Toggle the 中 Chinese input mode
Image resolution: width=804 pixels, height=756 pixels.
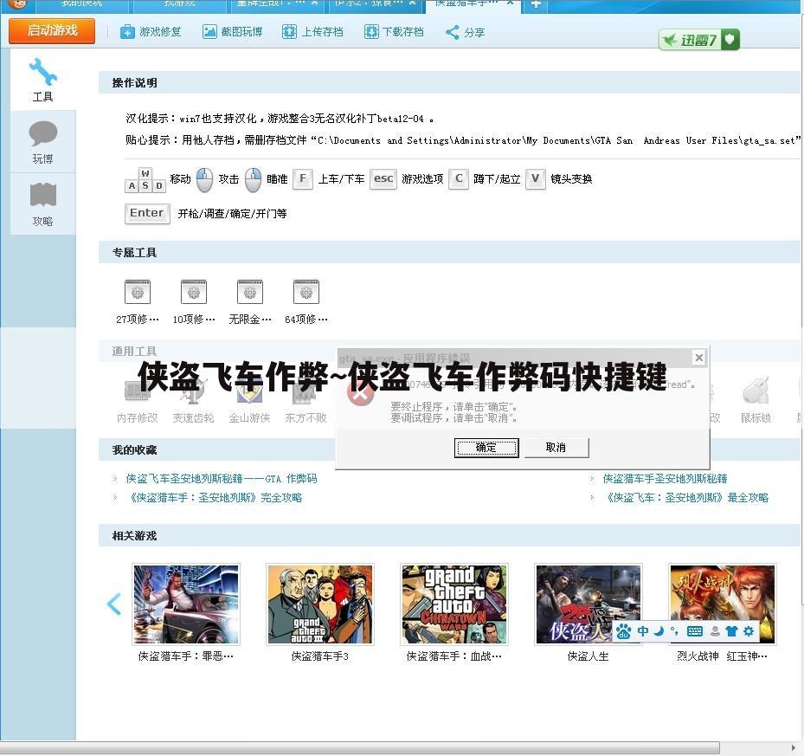click(643, 631)
